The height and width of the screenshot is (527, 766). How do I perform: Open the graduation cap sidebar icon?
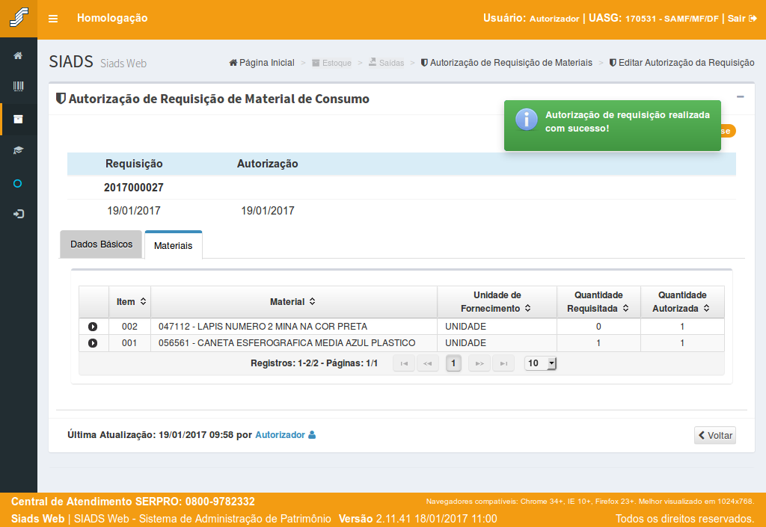(x=18, y=150)
